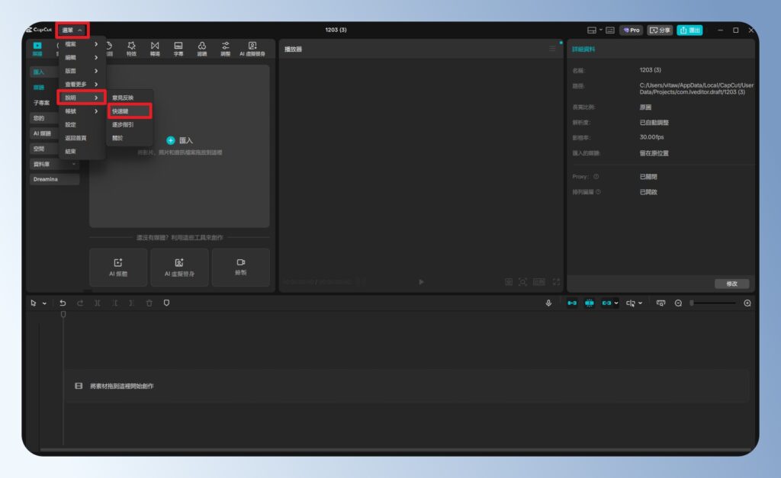Image resolution: width=781 pixels, height=478 pixels.
Task: Expand the 資料庫 library sidebar section
Action: (x=54, y=164)
